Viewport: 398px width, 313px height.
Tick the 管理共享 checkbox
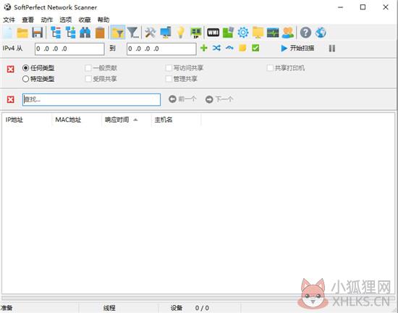tap(169, 79)
